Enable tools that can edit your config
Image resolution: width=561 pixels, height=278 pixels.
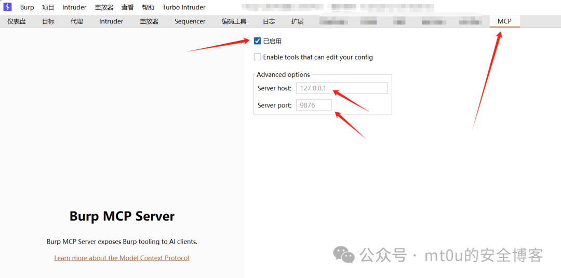click(257, 57)
